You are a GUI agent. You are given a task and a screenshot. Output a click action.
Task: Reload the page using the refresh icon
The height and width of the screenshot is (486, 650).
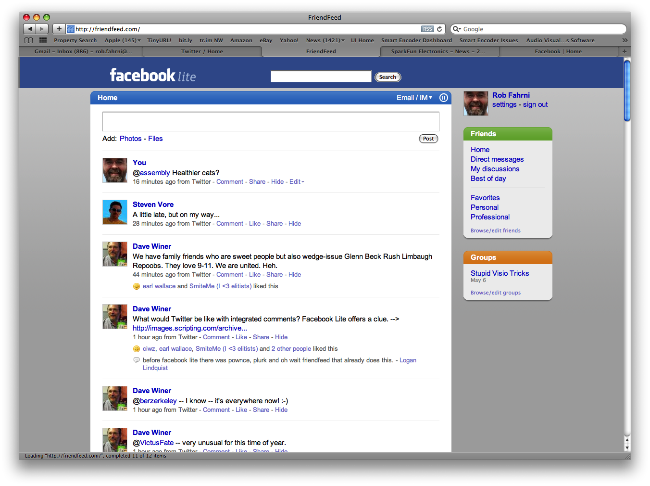(x=439, y=29)
